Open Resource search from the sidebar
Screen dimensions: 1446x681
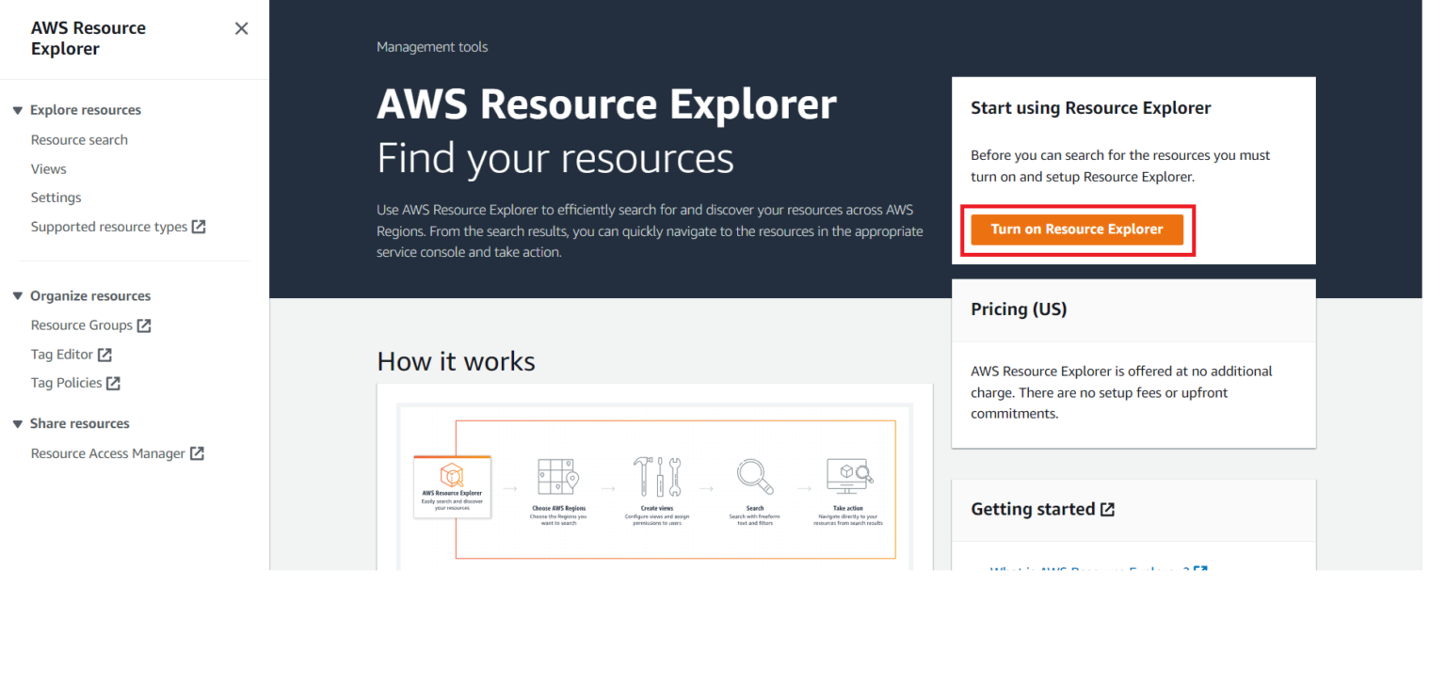(x=79, y=139)
